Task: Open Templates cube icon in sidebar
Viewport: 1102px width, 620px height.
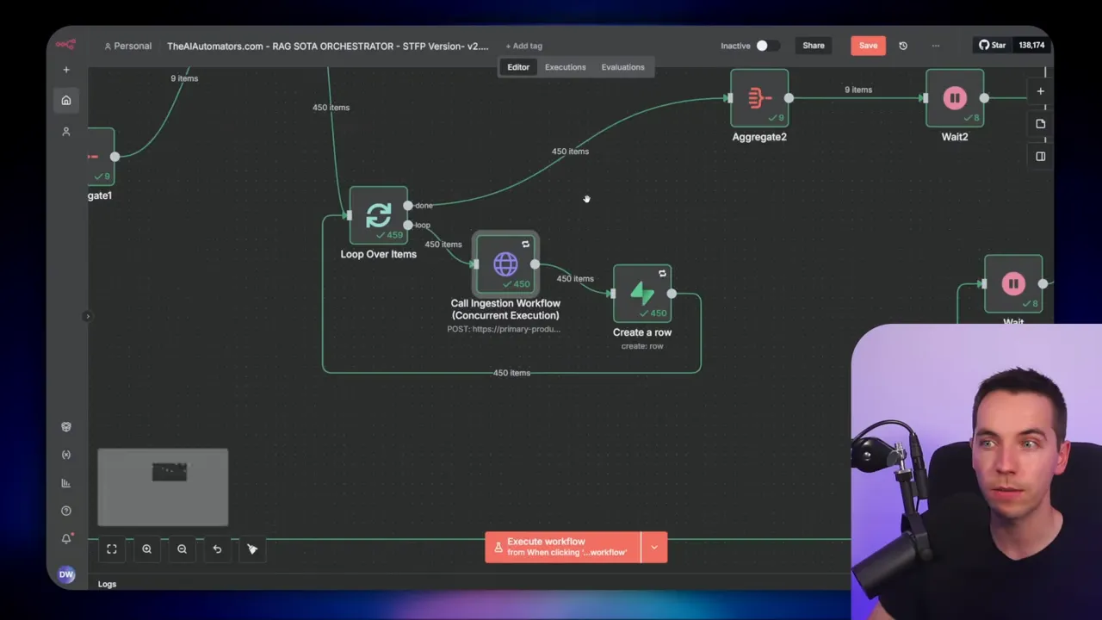Action: (x=66, y=427)
